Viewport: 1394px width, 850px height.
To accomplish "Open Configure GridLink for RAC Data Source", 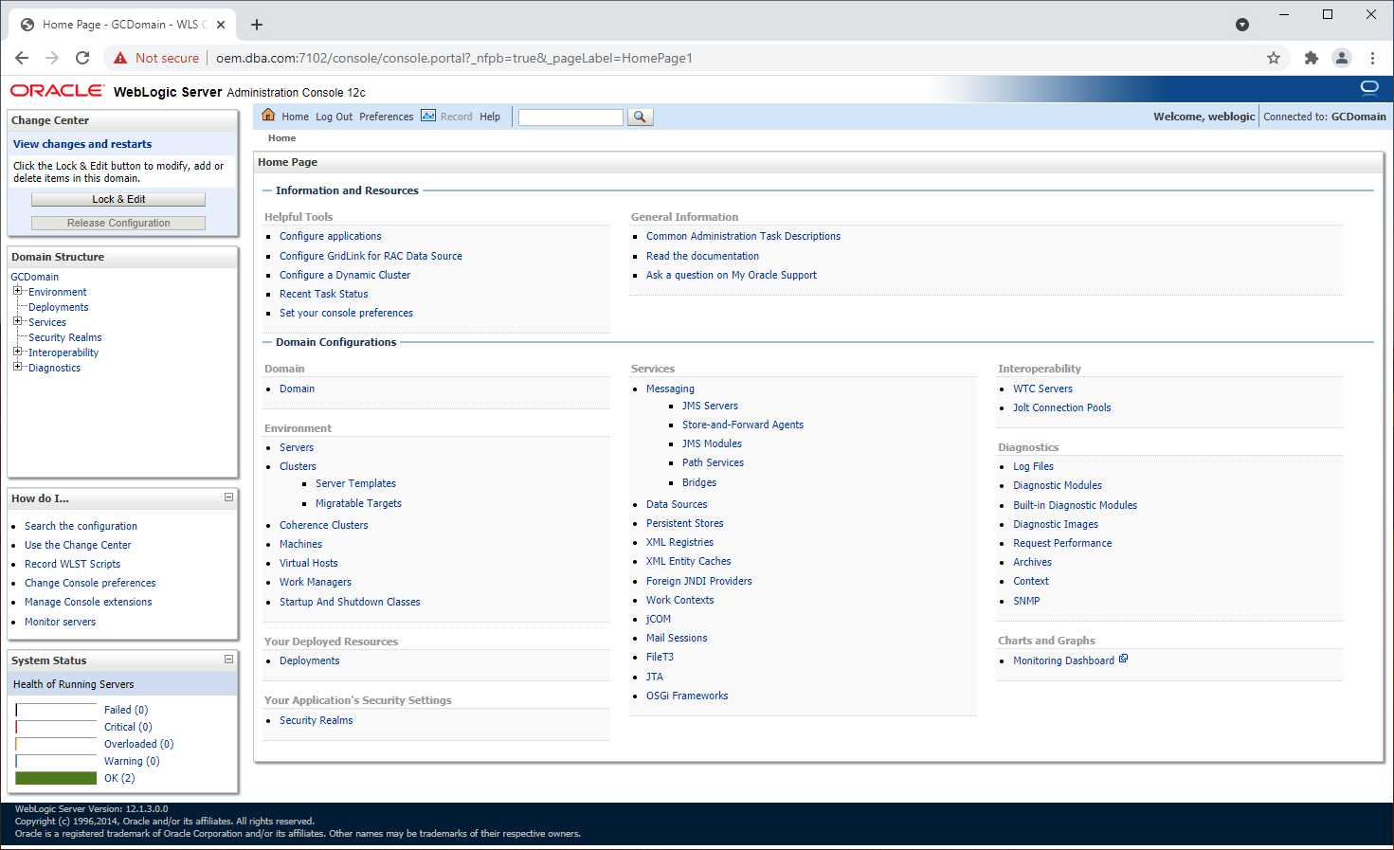I will coord(371,256).
